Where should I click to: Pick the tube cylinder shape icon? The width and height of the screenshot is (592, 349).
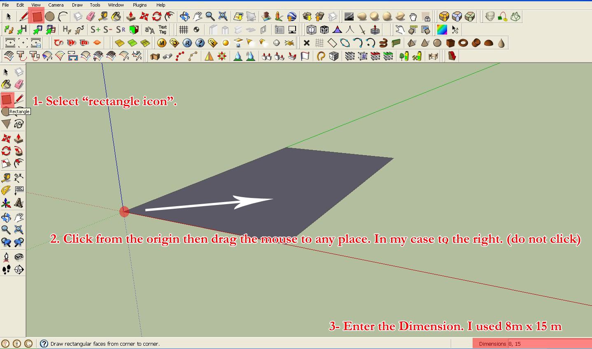pyautogui.click(x=476, y=43)
